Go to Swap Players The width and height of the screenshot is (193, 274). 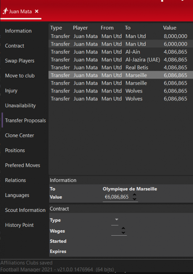[x=20, y=61]
